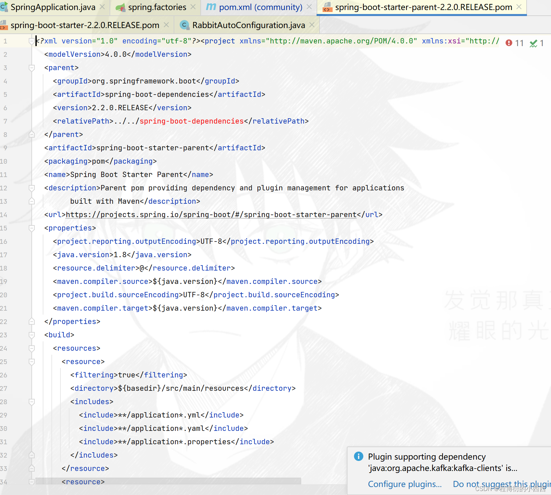This screenshot has width=551, height=495.
Task: Close spring-boot-starter-2.2.0.RELEASE.pom tab
Action: (166, 25)
